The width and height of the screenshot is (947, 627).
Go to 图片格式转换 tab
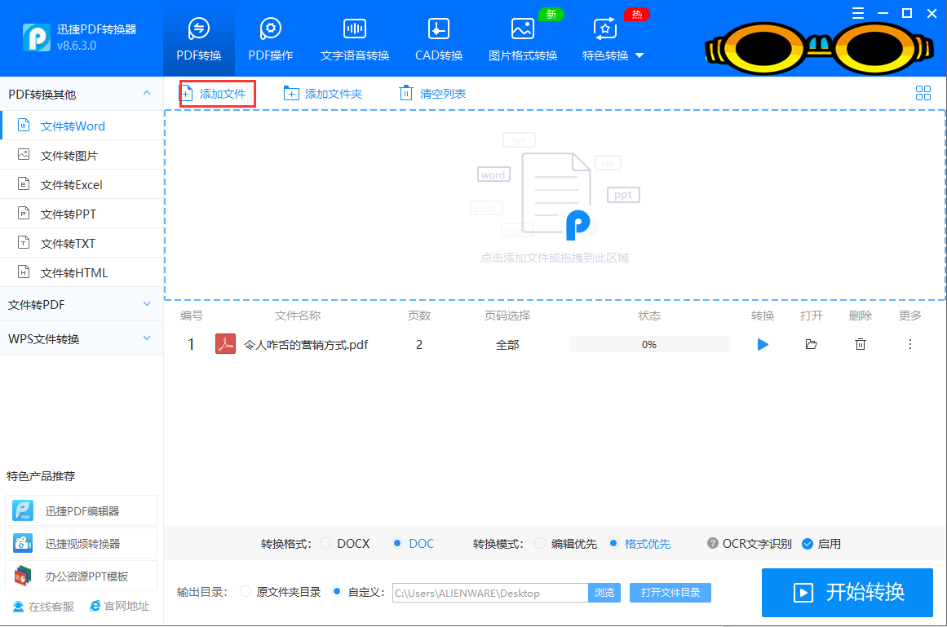tap(522, 38)
